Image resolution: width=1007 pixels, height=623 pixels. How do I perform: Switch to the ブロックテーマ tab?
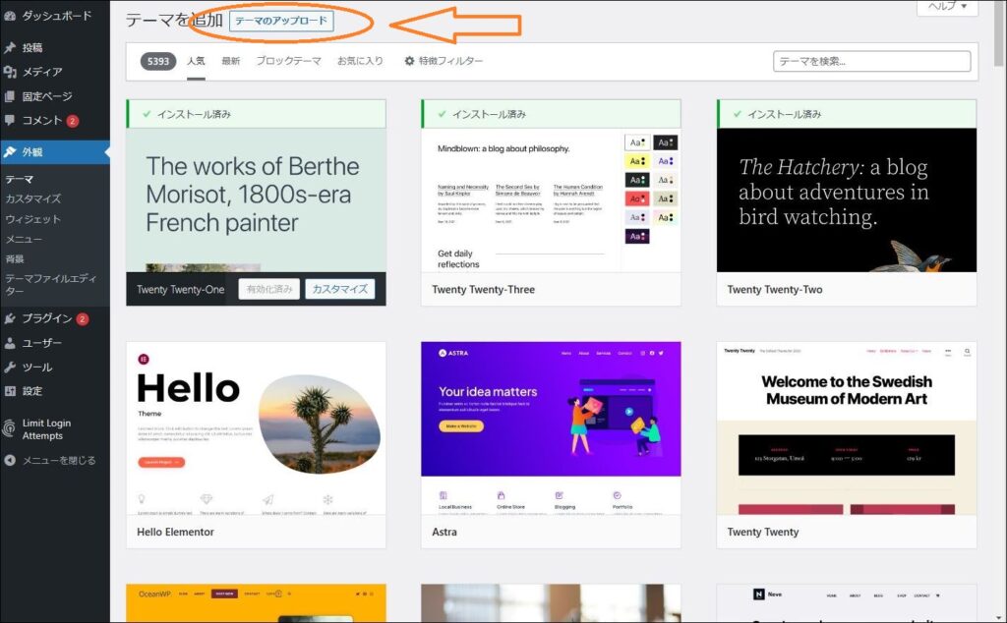(x=288, y=61)
